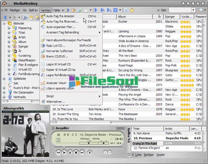Expand the Artist tree node
Viewport: 208px width, 164px height.
9,37
